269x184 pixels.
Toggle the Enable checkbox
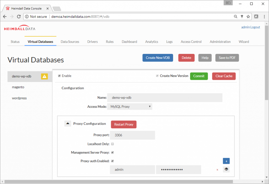point(59,76)
